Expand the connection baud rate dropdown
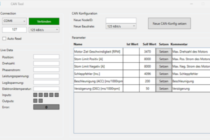Viewport: 210px width, 140px height. (44, 30)
